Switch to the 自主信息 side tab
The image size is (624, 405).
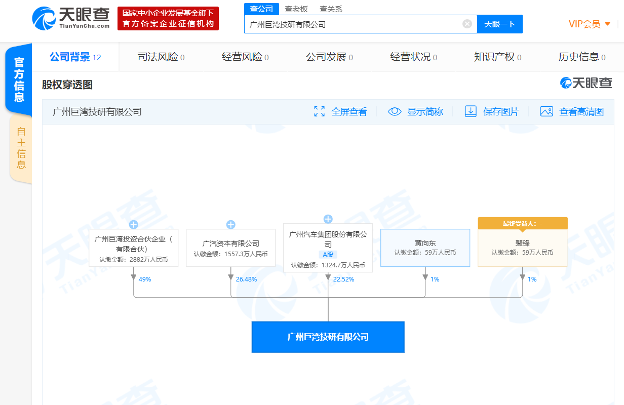(21, 148)
